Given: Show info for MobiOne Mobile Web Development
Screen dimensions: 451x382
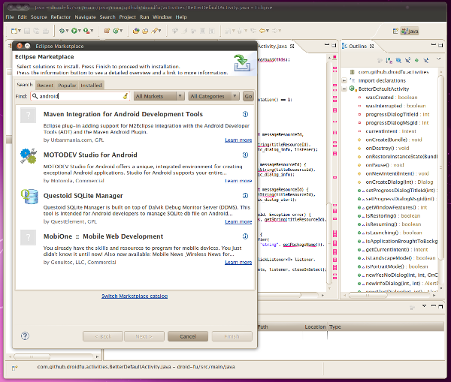Looking at the screenshot, I should pos(245,236).
